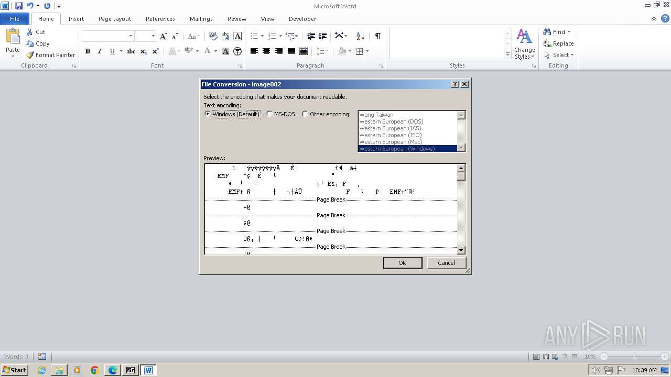Open the Paragraph dialog launcher
Screen dimensions: 671x377
click(381, 66)
